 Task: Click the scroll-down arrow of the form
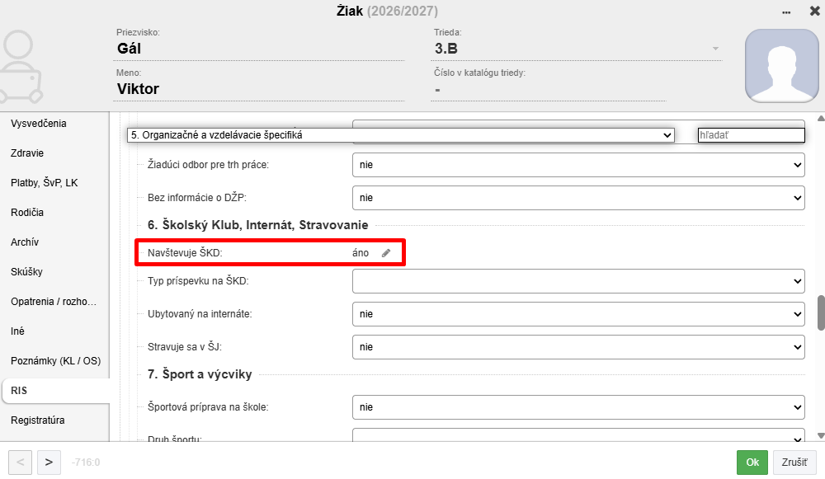821,435
